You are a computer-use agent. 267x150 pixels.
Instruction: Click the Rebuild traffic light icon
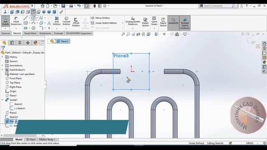(x=95, y=6)
